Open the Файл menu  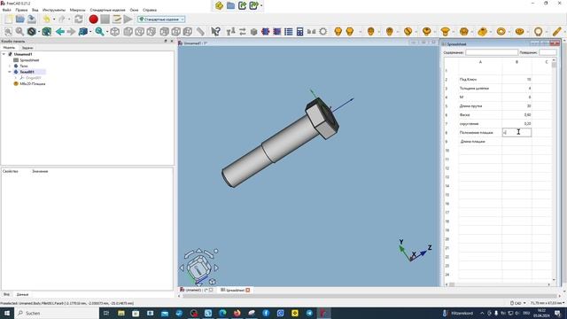6,10
